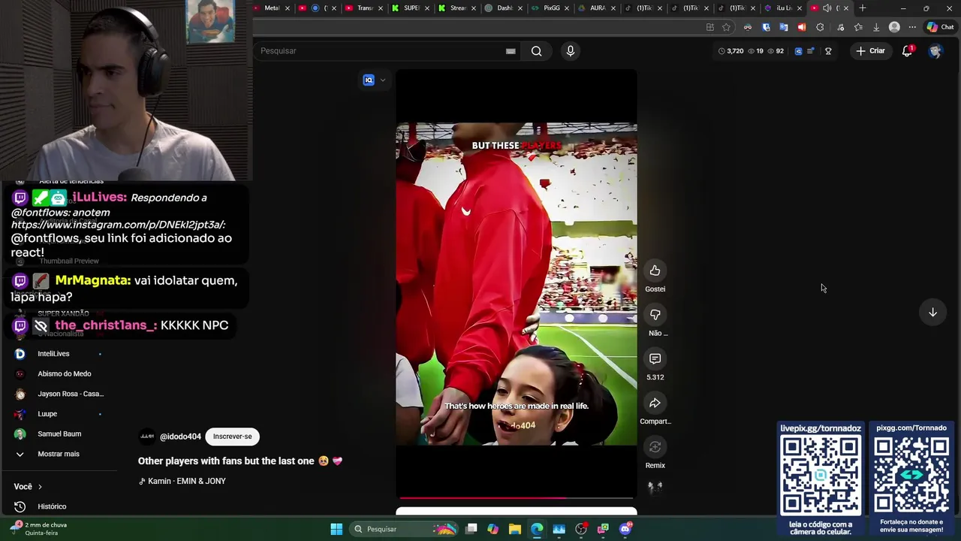The image size is (961, 541).
Task: Favorite this page with the star icon
Action: click(x=726, y=27)
